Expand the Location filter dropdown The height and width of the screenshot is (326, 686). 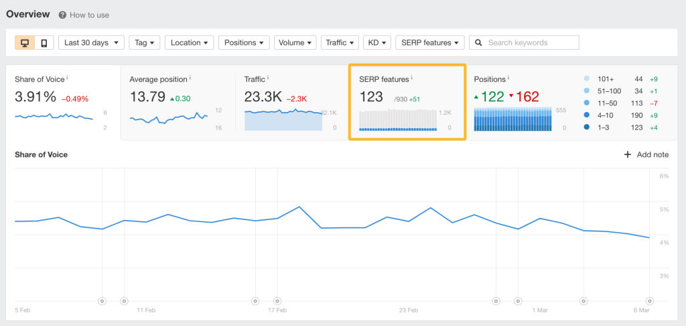pos(191,43)
